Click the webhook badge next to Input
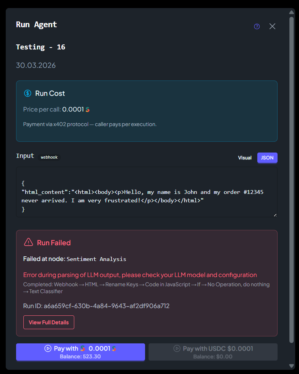 click(x=49, y=157)
